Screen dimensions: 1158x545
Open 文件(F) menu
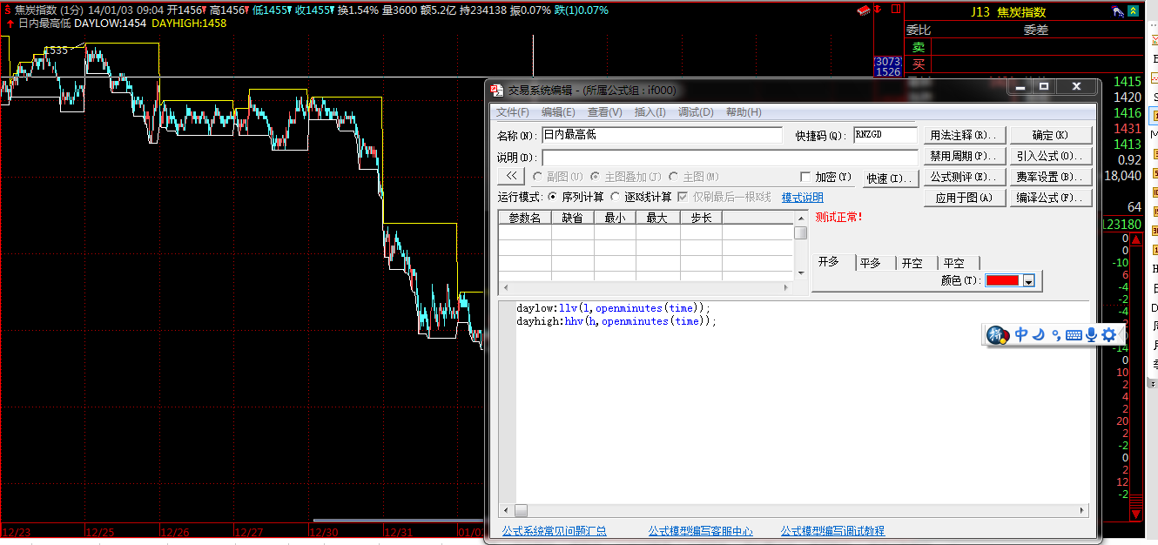513,112
